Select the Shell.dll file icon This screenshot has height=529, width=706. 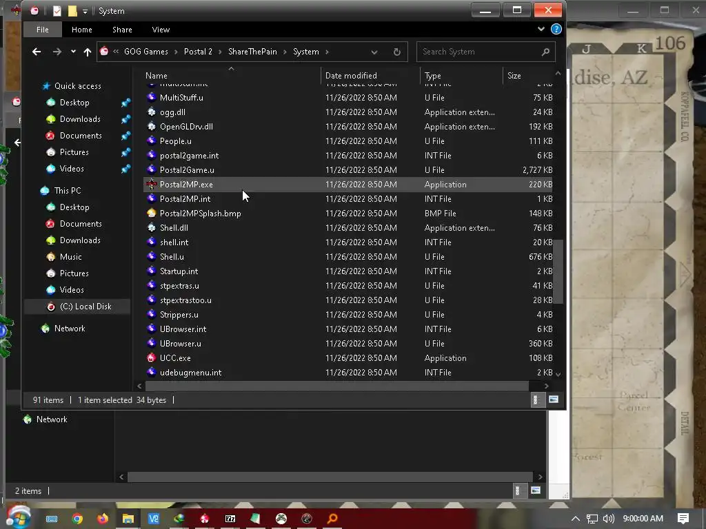pos(152,227)
